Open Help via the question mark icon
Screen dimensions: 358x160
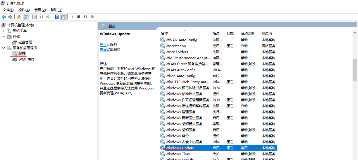click(x=57, y=17)
